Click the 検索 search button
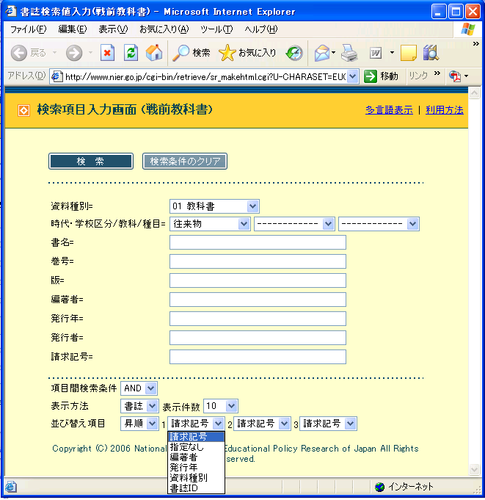Viewport: 485px width, 500px height. pyautogui.click(x=91, y=162)
